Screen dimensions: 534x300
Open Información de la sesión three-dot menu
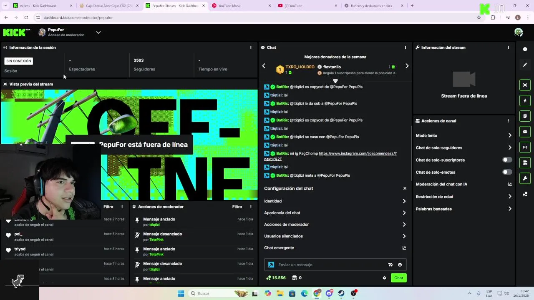(x=251, y=47)
